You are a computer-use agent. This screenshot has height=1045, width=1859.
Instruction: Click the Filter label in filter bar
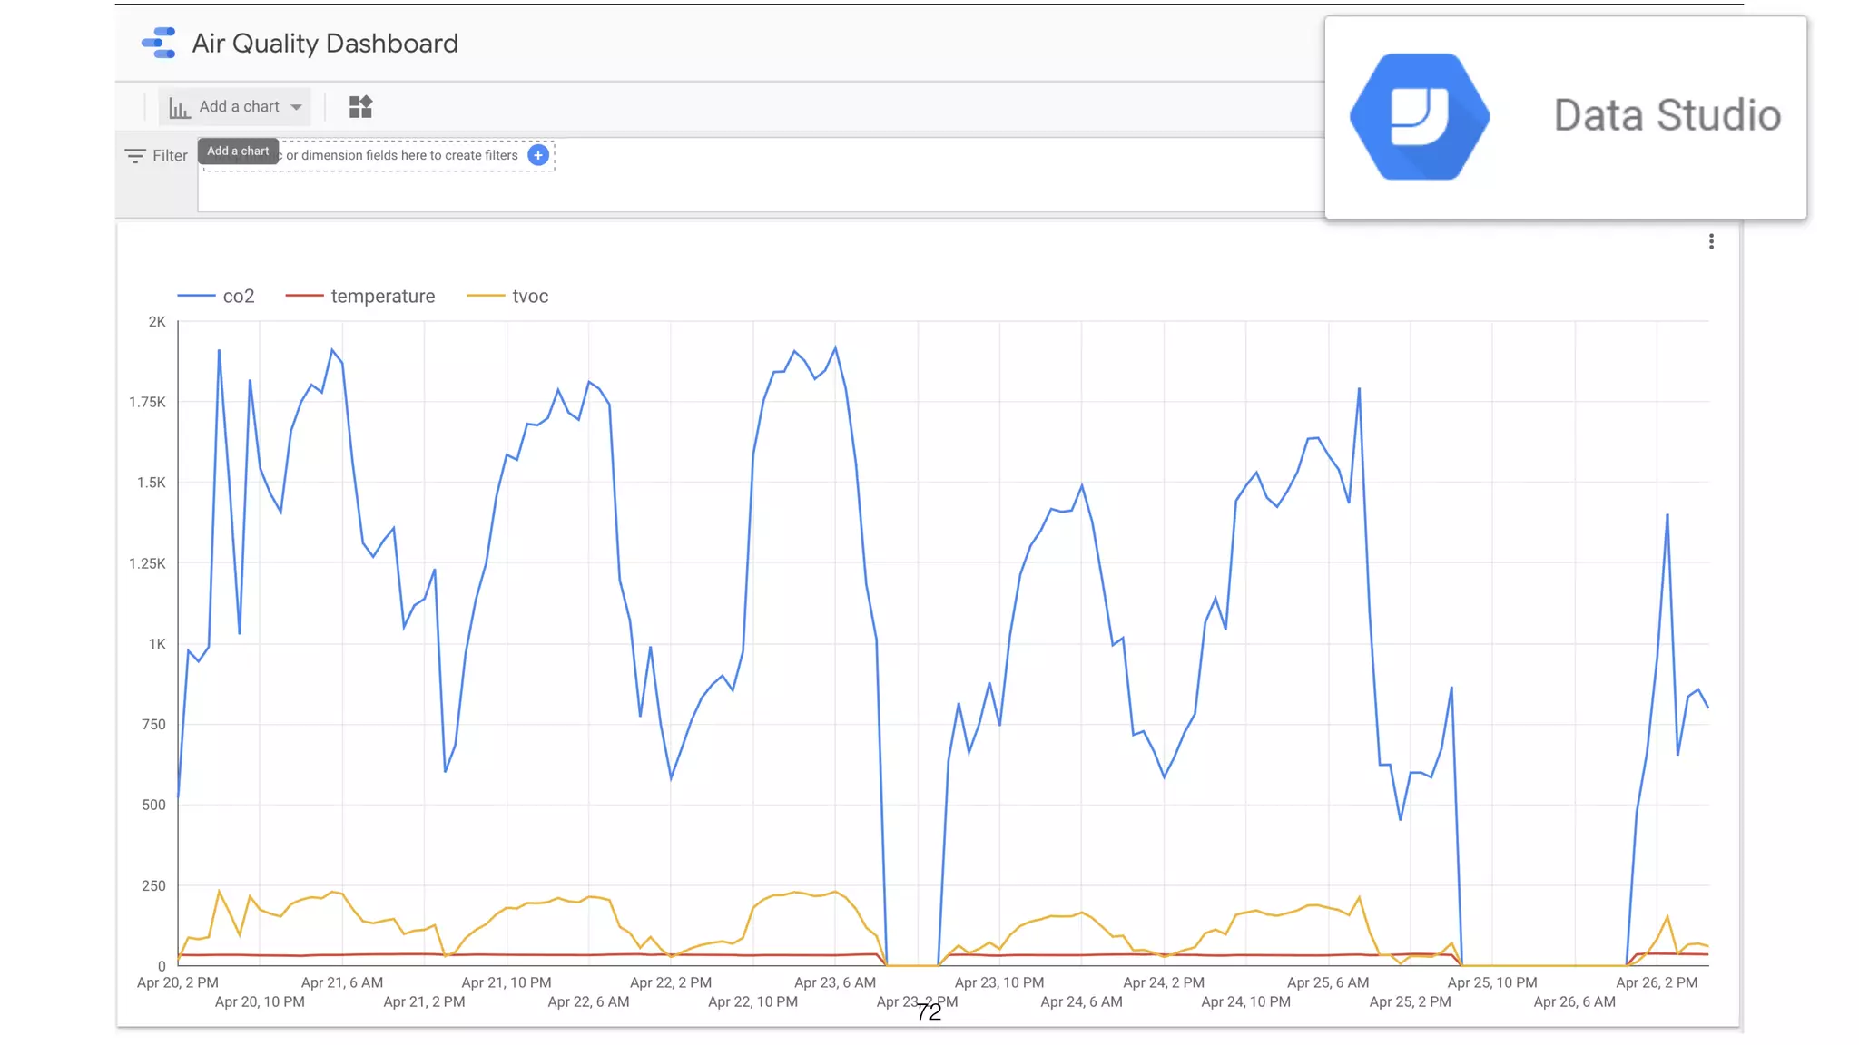tap(170, 156)
